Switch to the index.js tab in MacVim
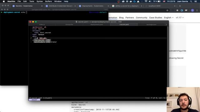The height and width of the screenshot is (112, 200). 42,25
